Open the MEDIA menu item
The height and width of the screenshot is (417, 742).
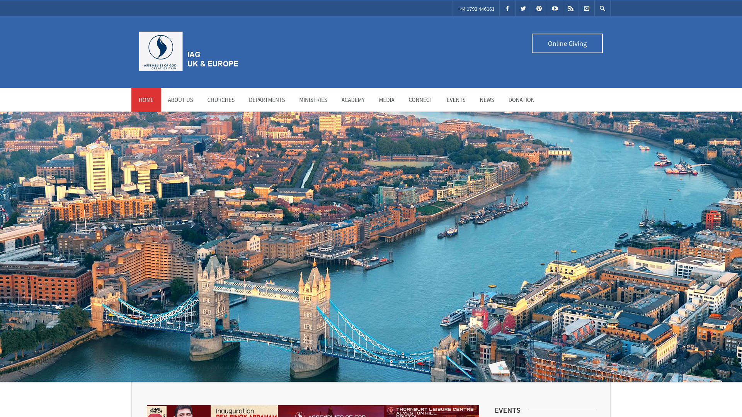(386, 100)
